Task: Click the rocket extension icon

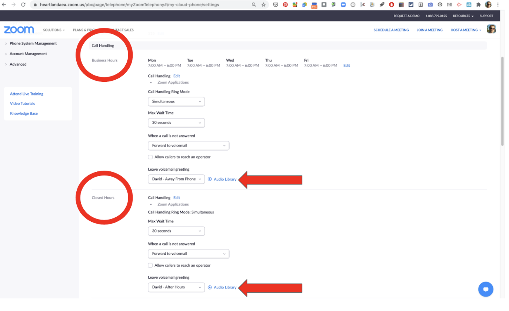Action: coord(382,5)
